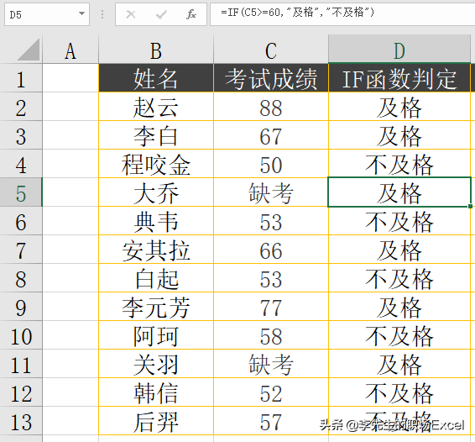
Task: Select row 13 header
Action: tap(21, 421)
